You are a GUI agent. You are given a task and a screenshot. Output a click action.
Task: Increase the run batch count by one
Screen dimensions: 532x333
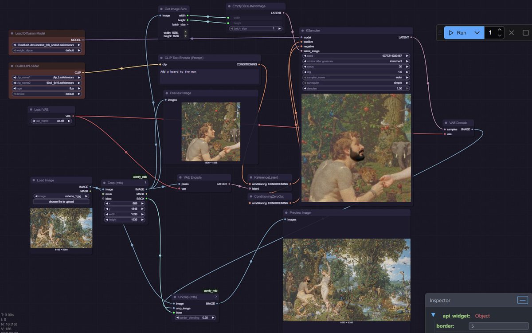(x=500, y=30)
